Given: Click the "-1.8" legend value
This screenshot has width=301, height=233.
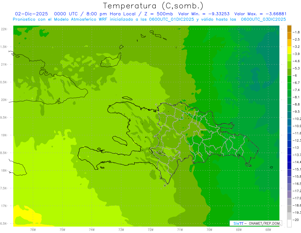Looking at the screenshot, I should tap(297, 32).
